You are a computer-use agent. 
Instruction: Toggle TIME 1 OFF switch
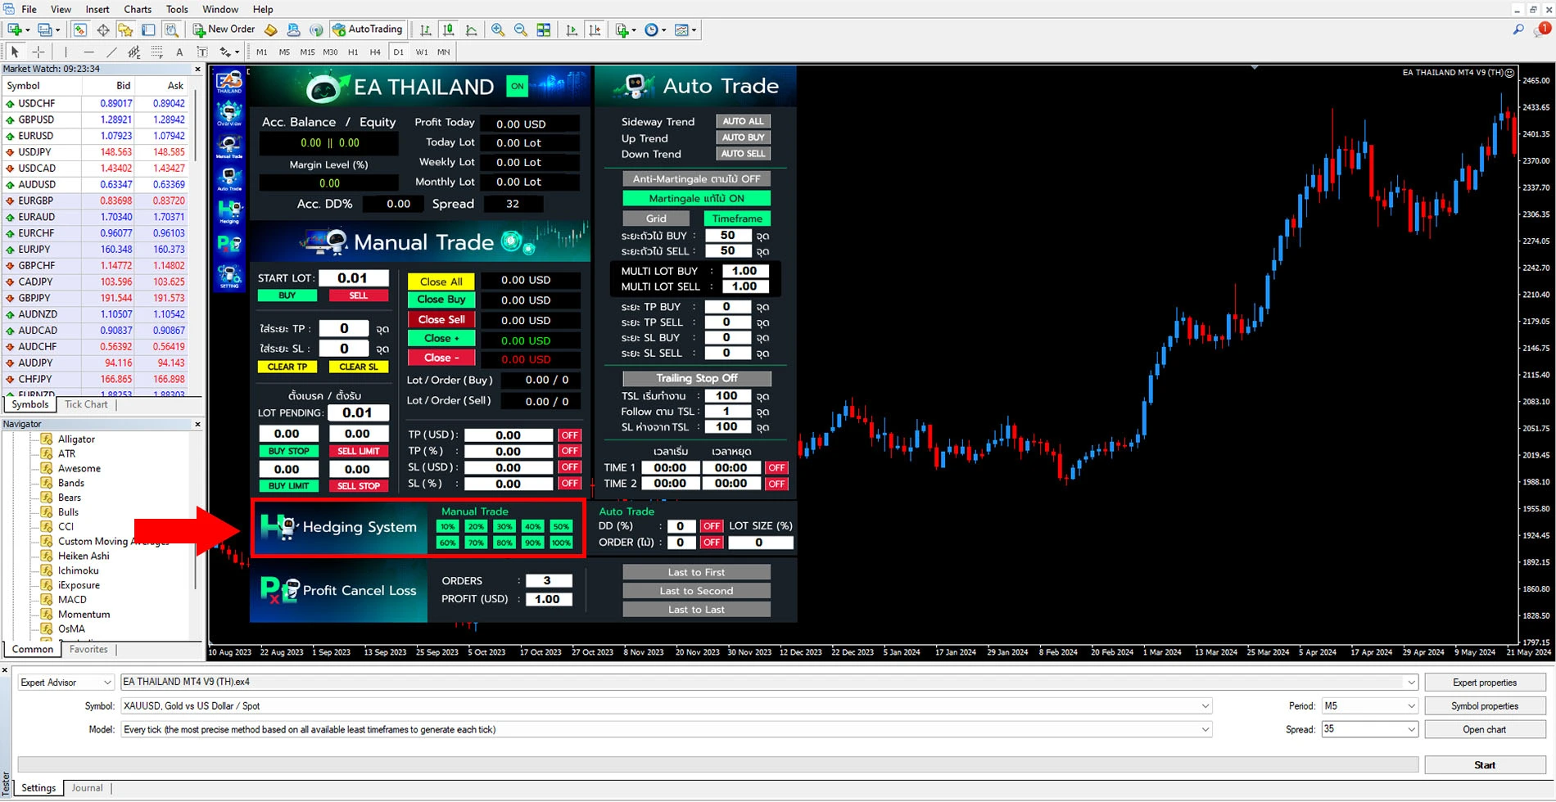pyautogui.click(x=776, y=467)
